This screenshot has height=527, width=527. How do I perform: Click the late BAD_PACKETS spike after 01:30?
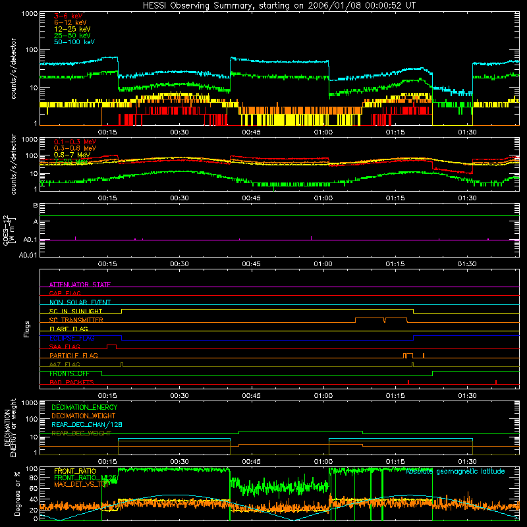pyautogui.click(x=496, y=382)
